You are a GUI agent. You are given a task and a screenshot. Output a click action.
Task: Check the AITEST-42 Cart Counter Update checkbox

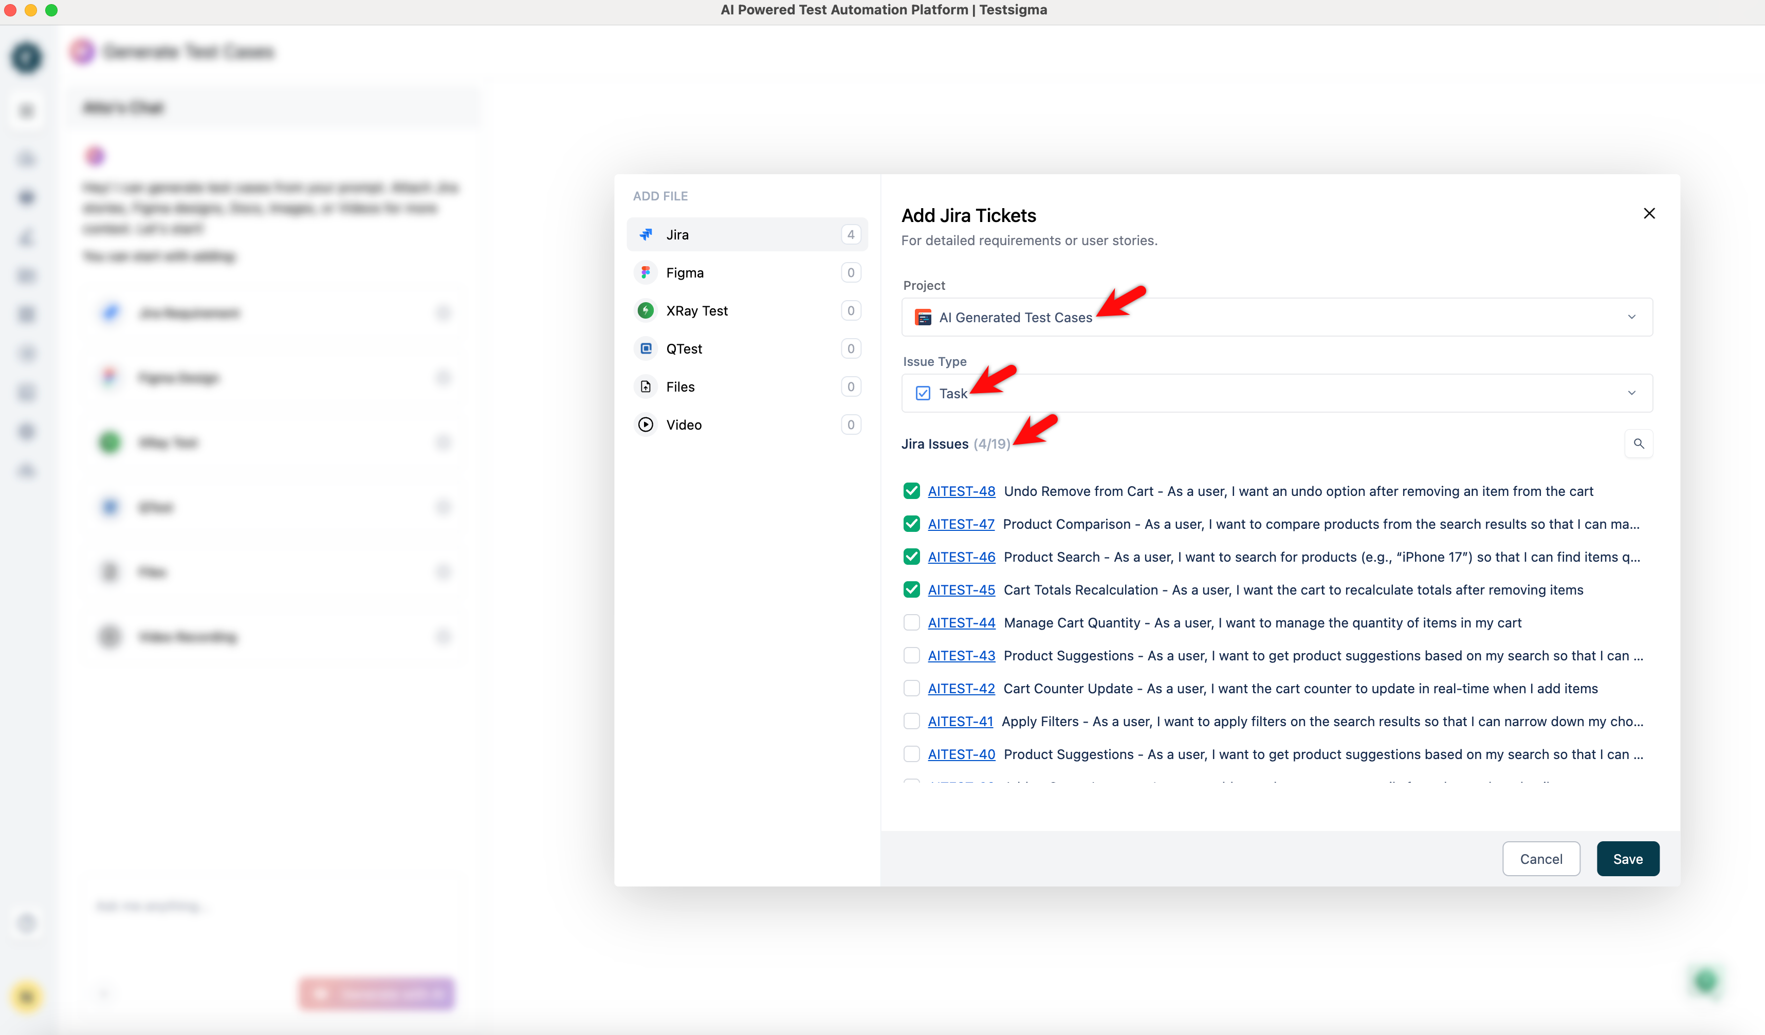click(x=911, y=688)
